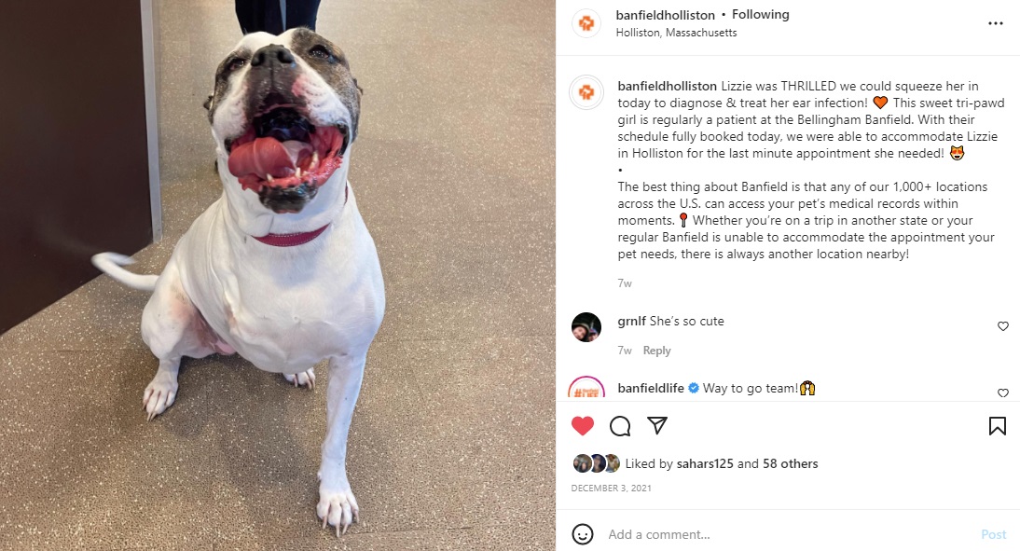Like the banfieldlife comment heart
The width and height of the screenshot is (1020, 551).
pos(1003,393)
